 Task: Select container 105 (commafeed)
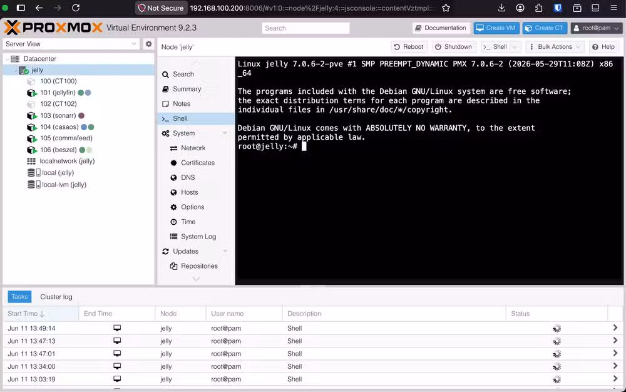[66, 138]
